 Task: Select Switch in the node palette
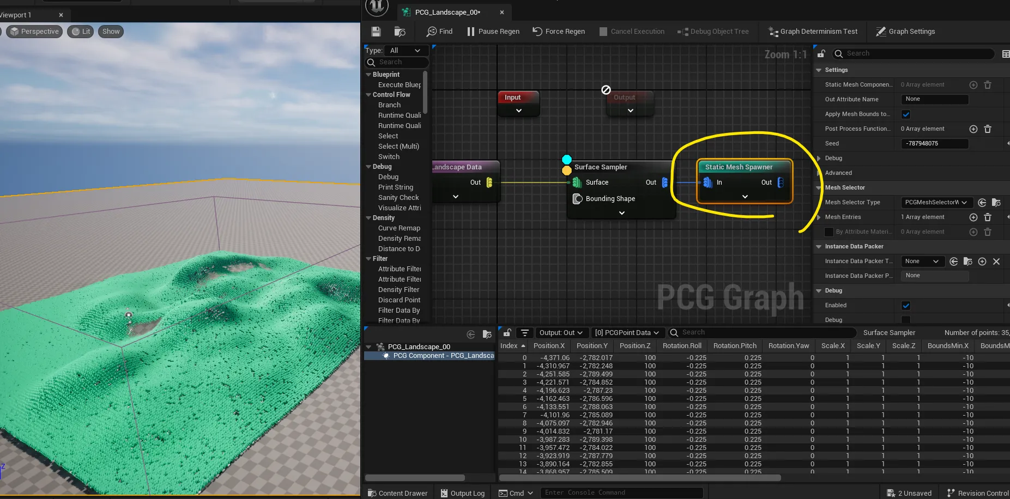(x=389, y=157)
